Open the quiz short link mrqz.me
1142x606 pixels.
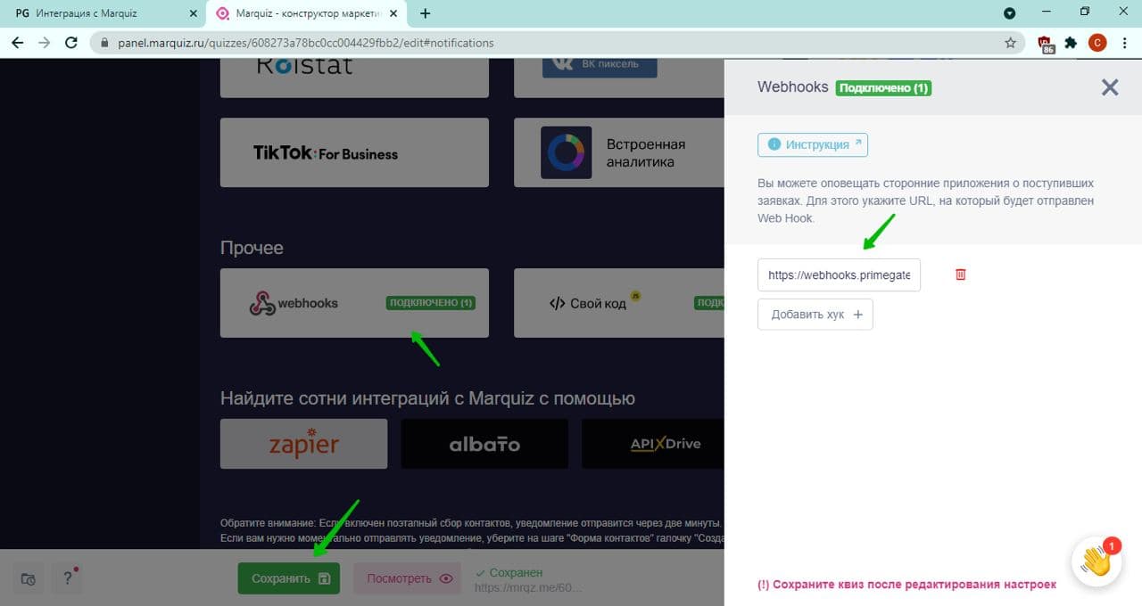tap(527, 587)
